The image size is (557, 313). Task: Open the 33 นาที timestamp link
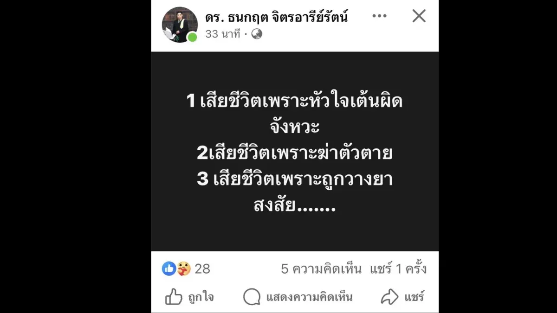223,34
